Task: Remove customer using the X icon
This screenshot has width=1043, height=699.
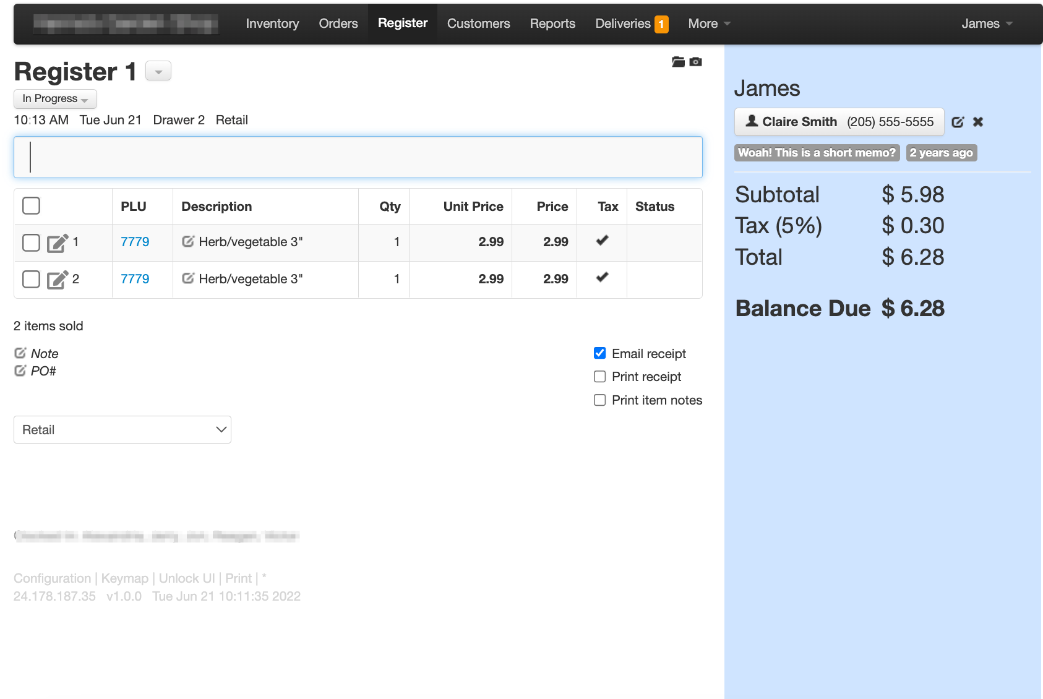Action: pyautogui.click(x=978, y=122)
